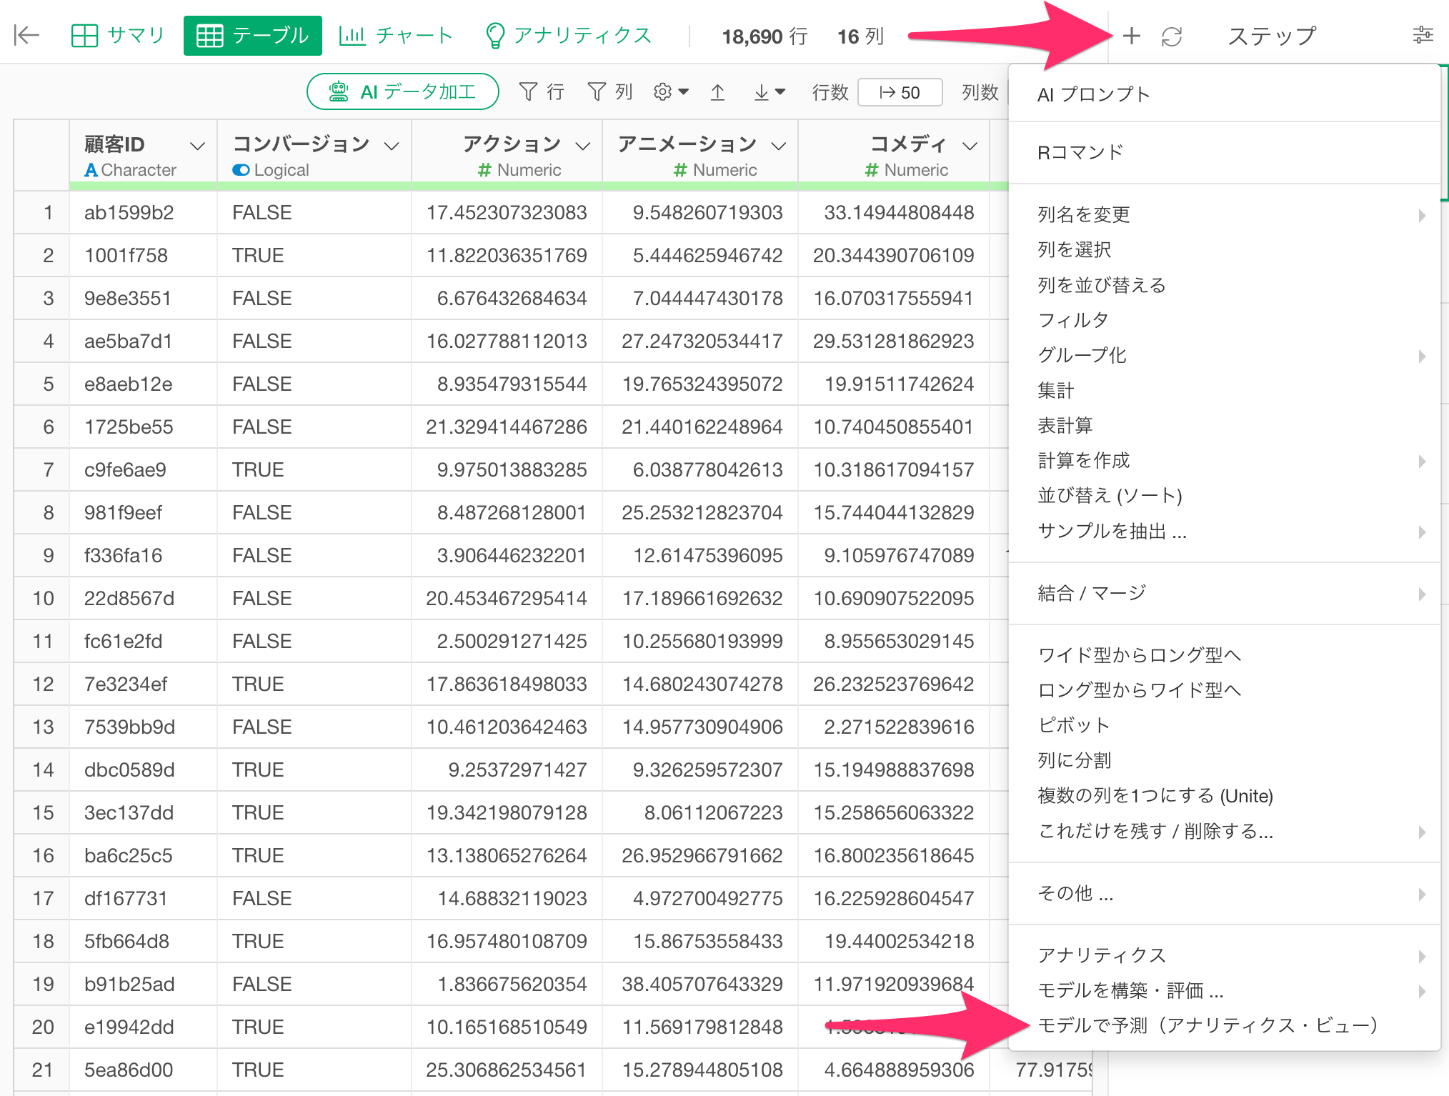Expand これだけを残す / 削除する submenu
The image size is (1449, 1096).
pos(1224,831)
